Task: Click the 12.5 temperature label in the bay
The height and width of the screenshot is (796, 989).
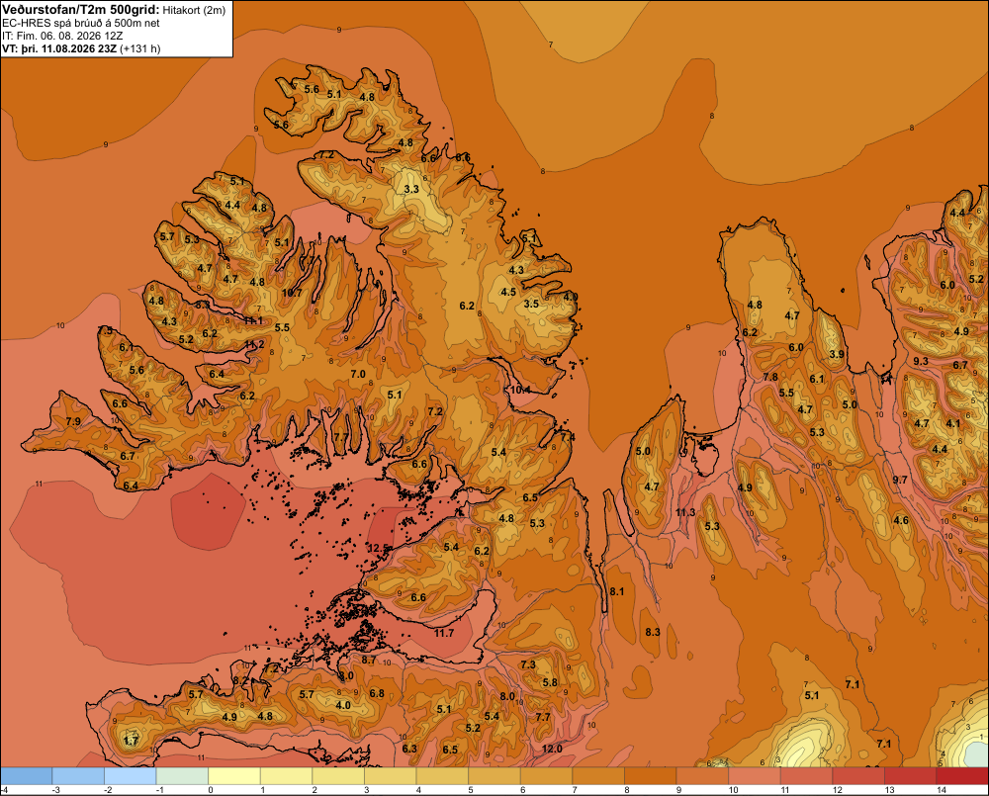Action: click(379, 548)
